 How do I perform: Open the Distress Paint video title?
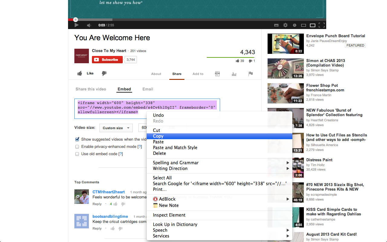click(319, 160)
